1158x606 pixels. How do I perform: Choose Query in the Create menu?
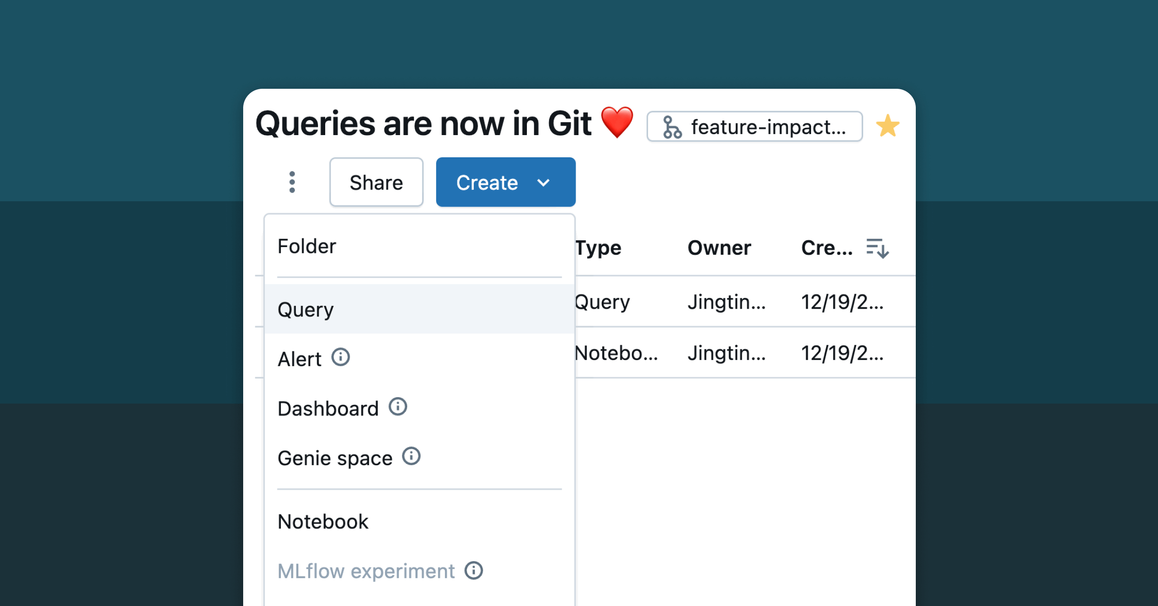pos(306,309)
